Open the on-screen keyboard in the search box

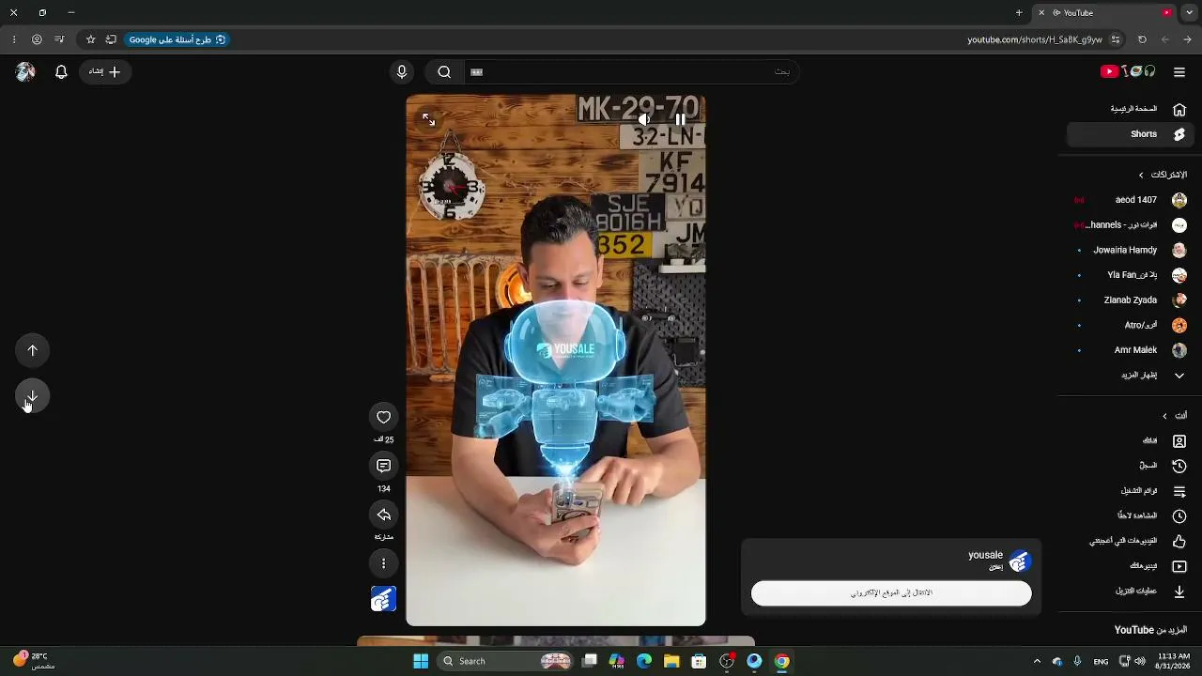point(476,71)
